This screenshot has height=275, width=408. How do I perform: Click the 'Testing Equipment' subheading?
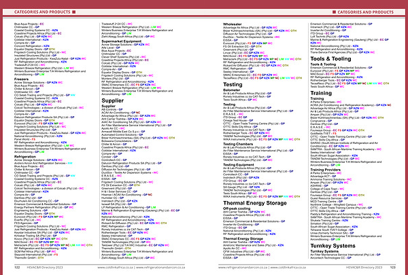[x=239, y=165]
